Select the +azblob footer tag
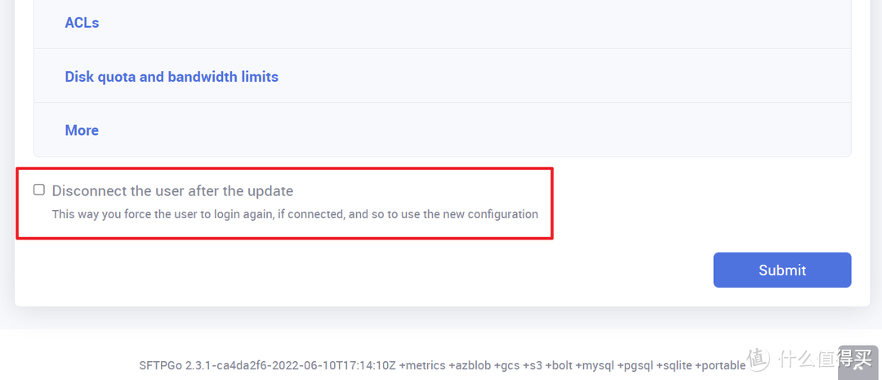This screenshot has width=882, height=380. [x=471, y=365]
